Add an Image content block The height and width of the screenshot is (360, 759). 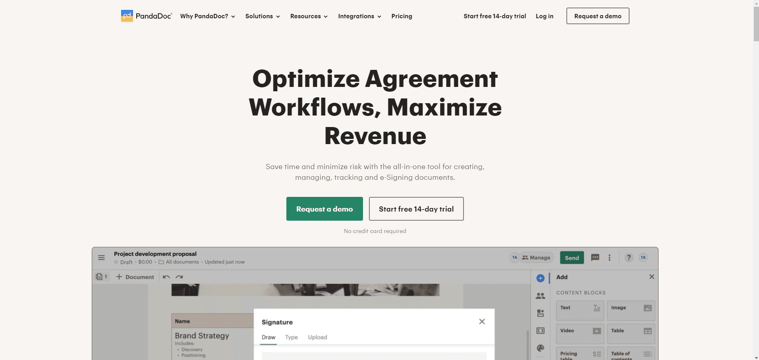click(631, 310)
